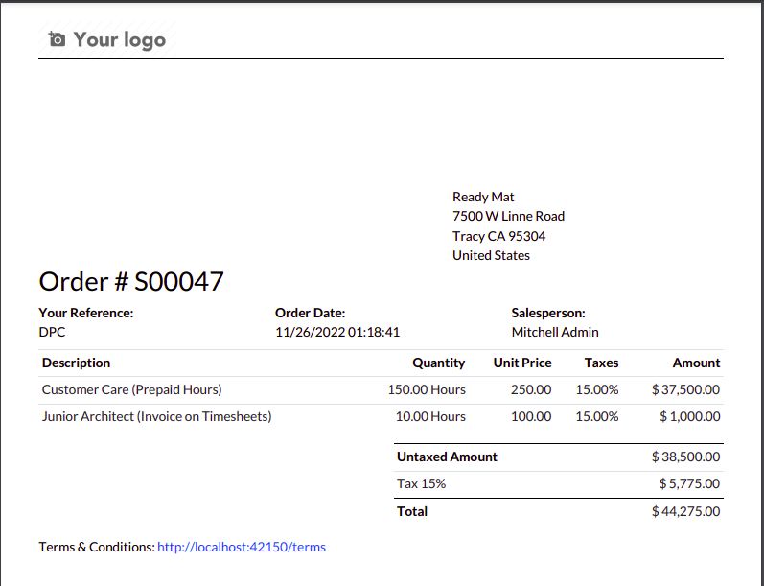Click the 'Your logo' placeholder text
764x586 pixels.
click(x=119, y=39)
